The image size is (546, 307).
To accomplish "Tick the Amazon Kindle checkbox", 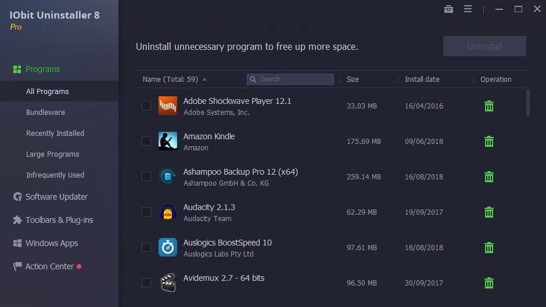I will [146, 141].
